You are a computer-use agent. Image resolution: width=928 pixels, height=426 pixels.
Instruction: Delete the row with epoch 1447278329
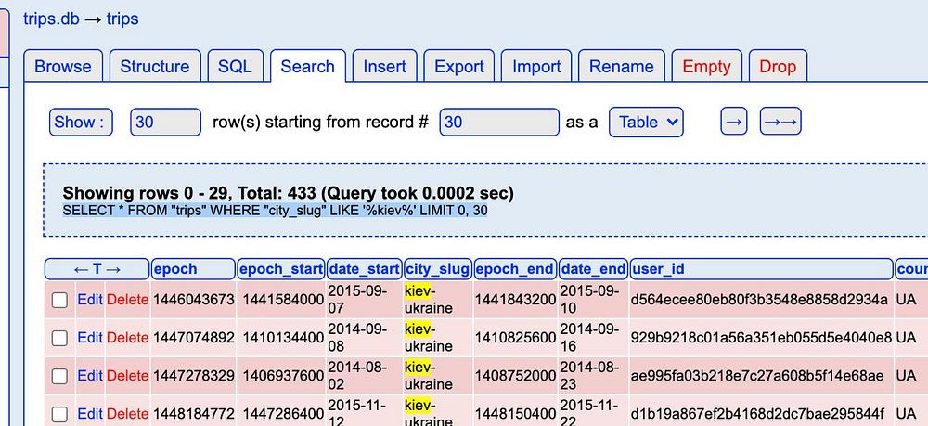(127, 376)
